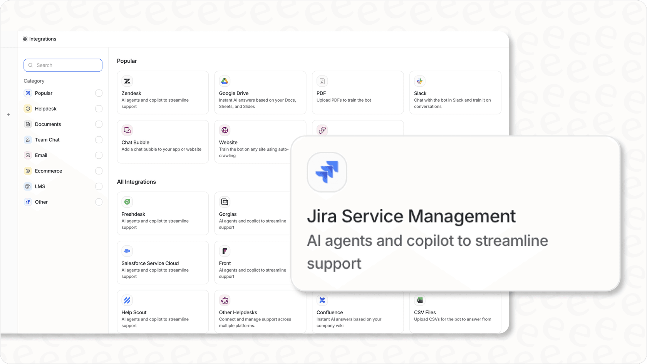Open the Integrations panel header

[x=39, y=39]
